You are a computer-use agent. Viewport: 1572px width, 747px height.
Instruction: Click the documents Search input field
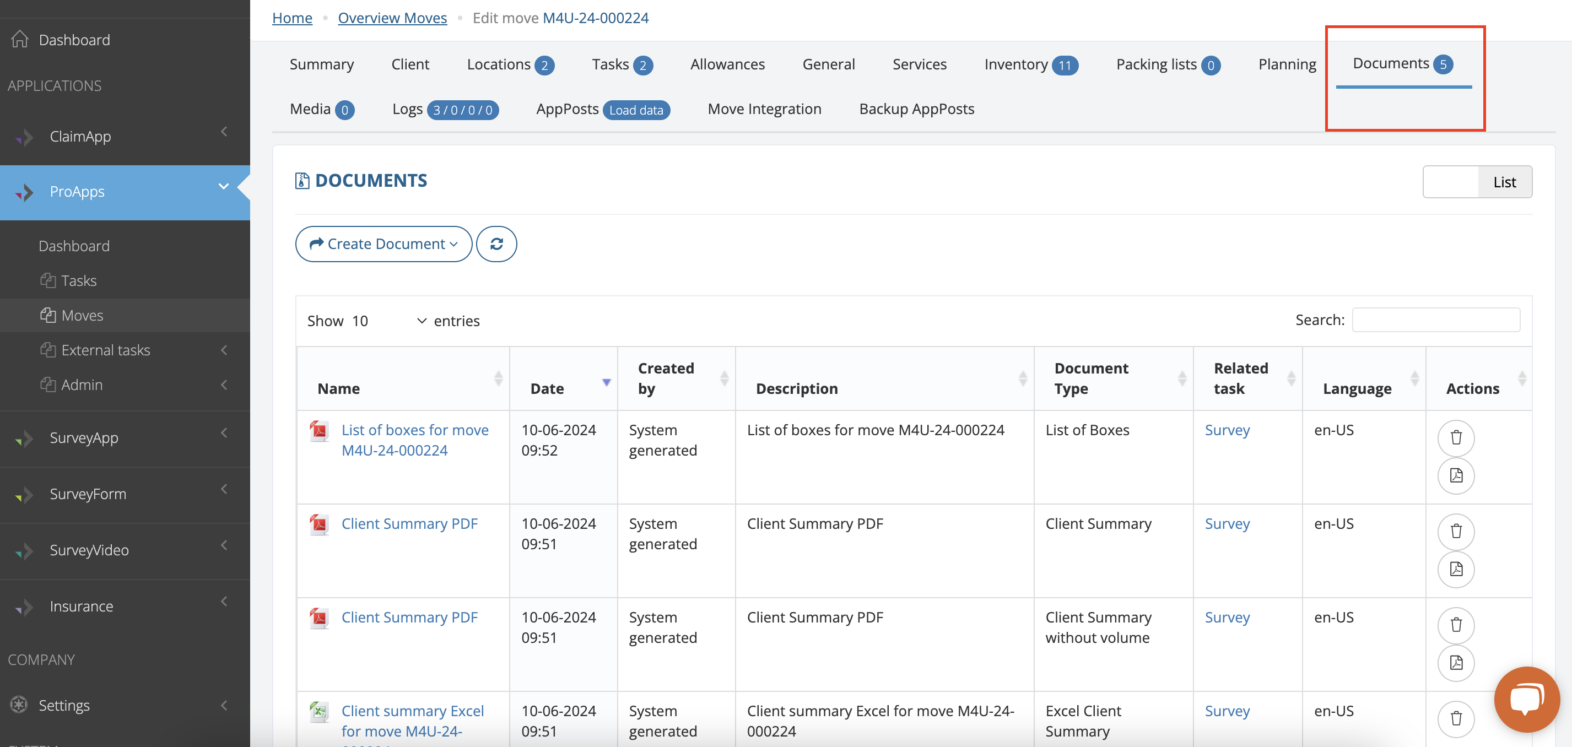(1436, 320)
